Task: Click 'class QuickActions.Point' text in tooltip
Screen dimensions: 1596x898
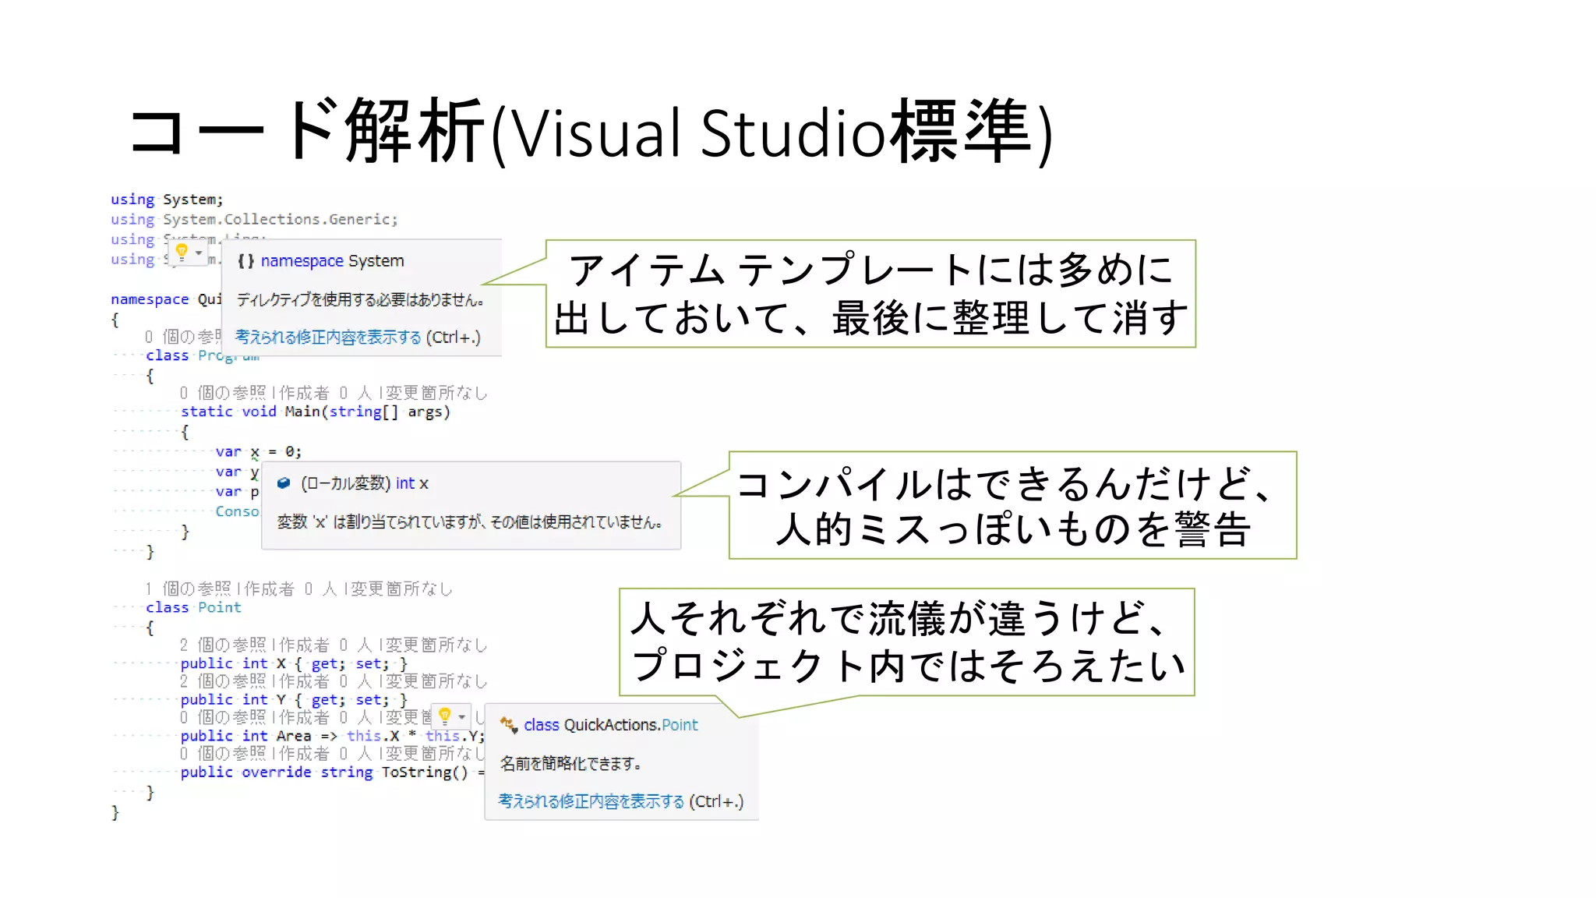Action: pyautogui.click(x=611, y=725)
